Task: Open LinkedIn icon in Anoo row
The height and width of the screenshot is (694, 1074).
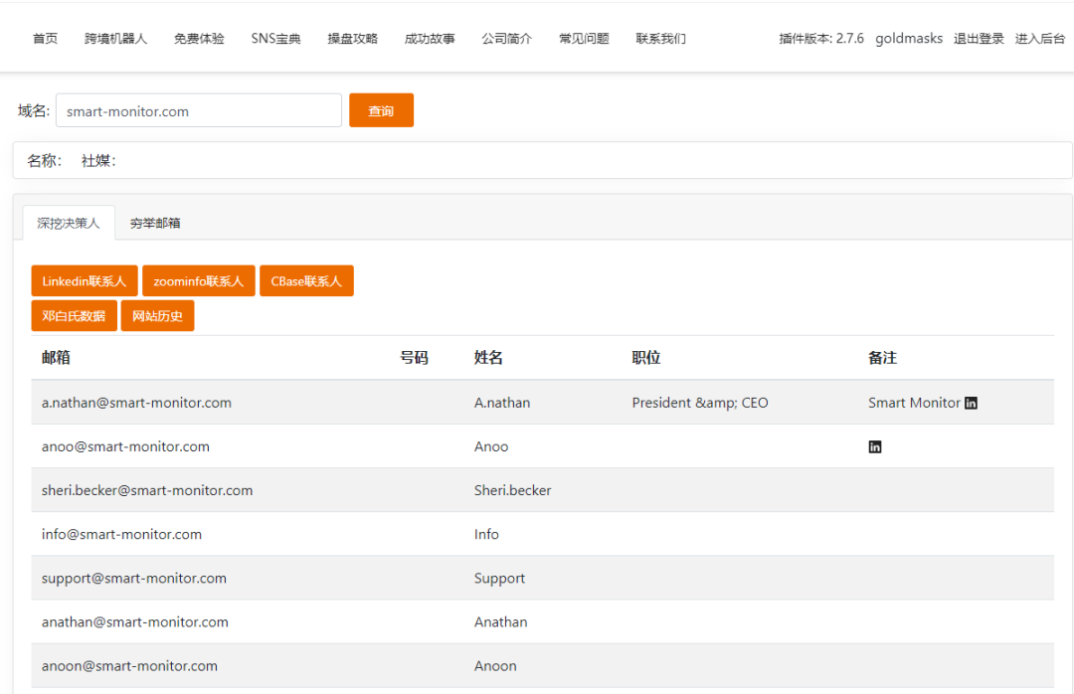Action: [x=875, y=446]
